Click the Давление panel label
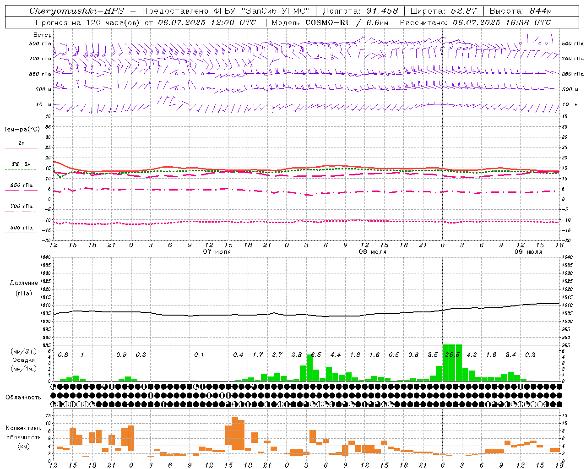This screenshot has height=469, width=586. click(24, 283)
